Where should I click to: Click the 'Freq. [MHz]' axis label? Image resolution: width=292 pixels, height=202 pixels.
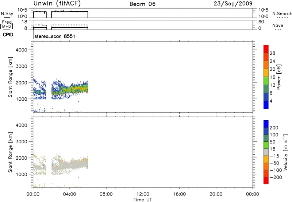[7, 25]
